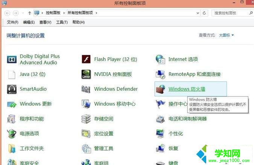Open the 查看(V) menu
Viewport: 254px width, 165px height.
[x=46, y=22]
